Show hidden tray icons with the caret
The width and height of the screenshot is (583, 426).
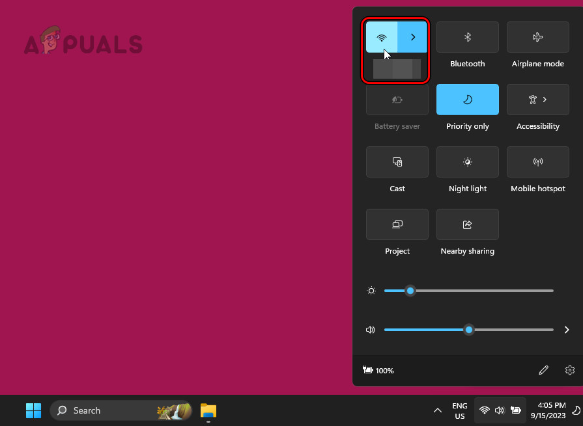[x=438, y=410]
